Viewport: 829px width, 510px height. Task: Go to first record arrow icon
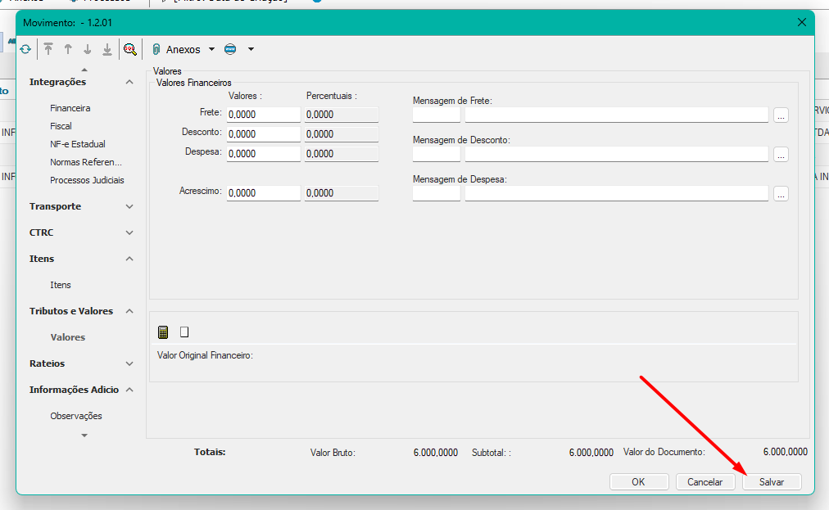(x=48, y=49)
